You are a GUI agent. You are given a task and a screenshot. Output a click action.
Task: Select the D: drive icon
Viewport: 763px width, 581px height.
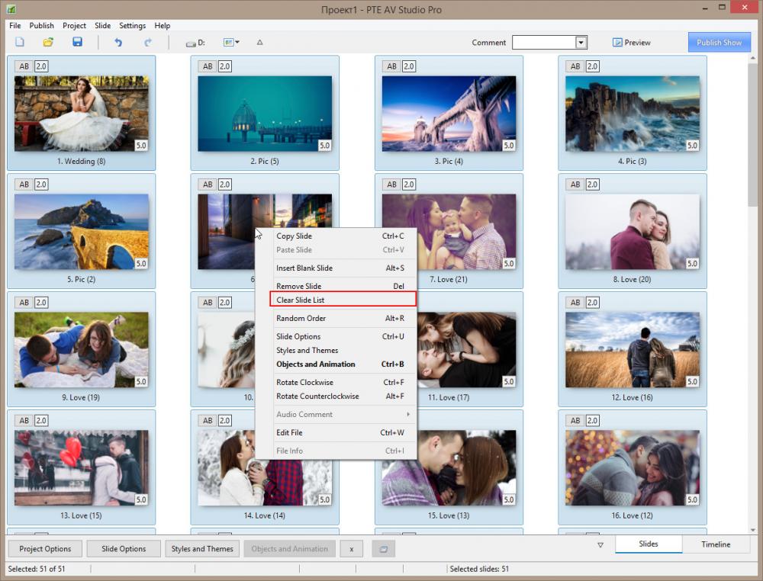[x=195, y=43]
